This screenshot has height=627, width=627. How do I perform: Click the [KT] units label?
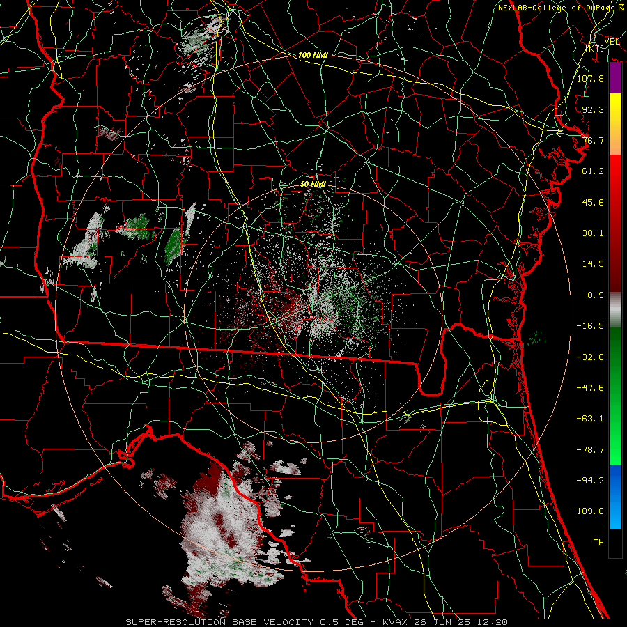click(595, 48)
